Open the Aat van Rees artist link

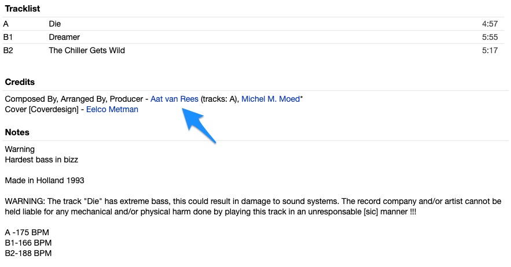174,99
